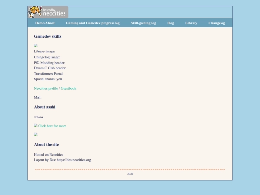Viewport: 260px width, 195px height.
Task: Click the 2026 footer text
Action: coord(130,174)
